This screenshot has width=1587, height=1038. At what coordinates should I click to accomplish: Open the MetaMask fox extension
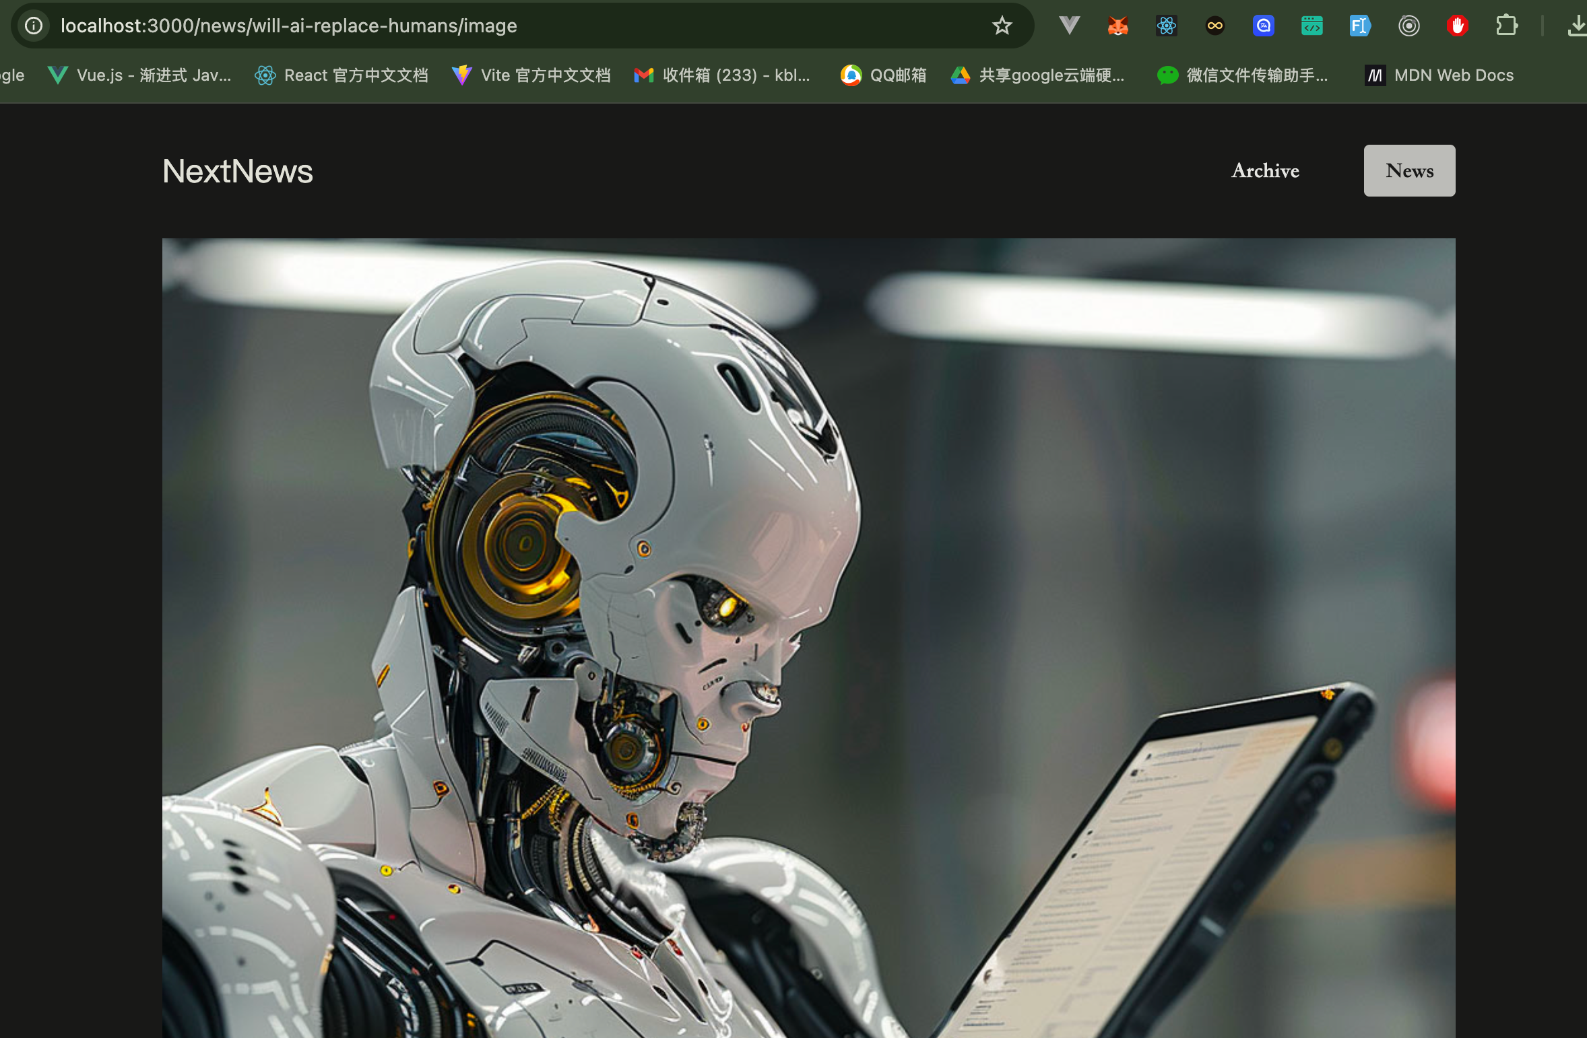1118,26
